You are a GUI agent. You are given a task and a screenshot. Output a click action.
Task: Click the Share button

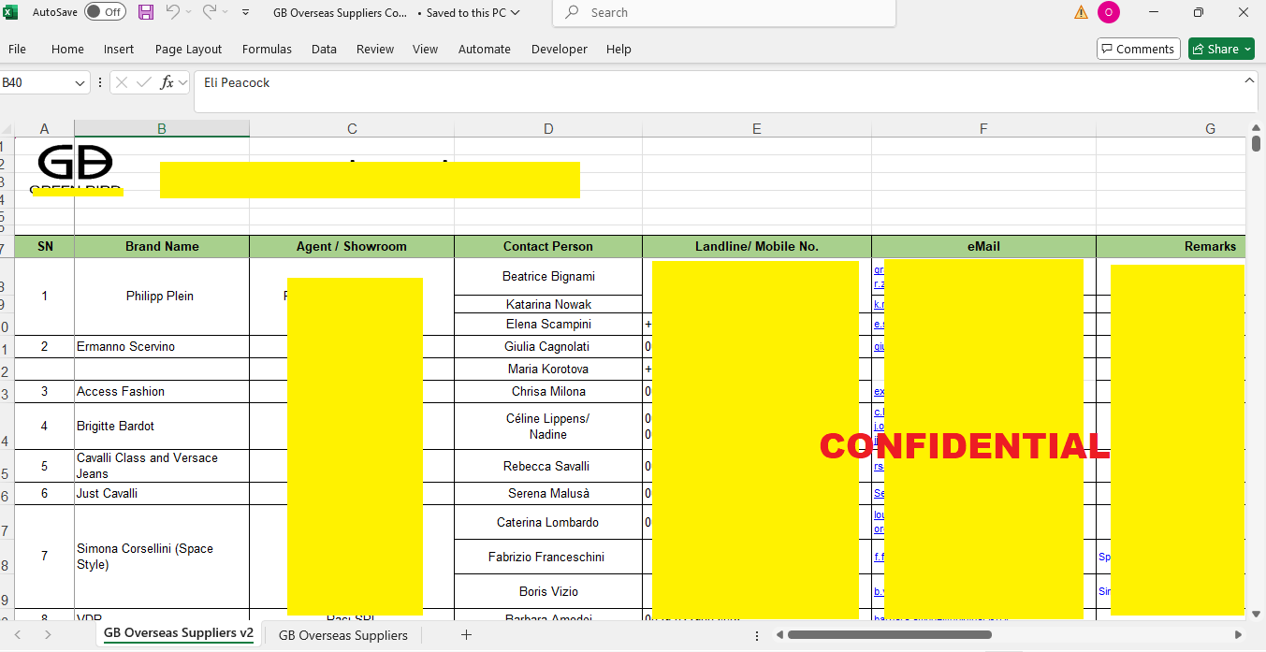pos(1221,49)
